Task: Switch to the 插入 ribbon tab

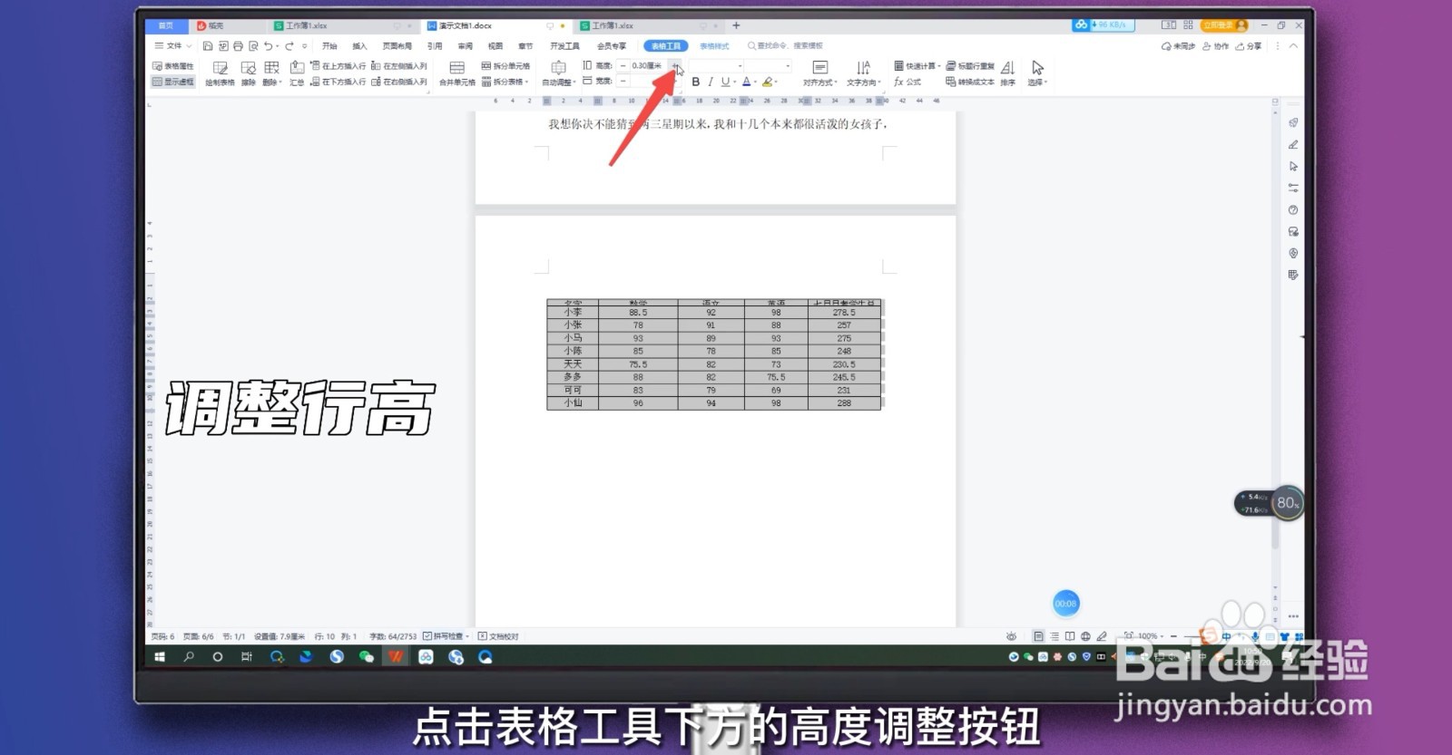Action: [x=360, y=45]
